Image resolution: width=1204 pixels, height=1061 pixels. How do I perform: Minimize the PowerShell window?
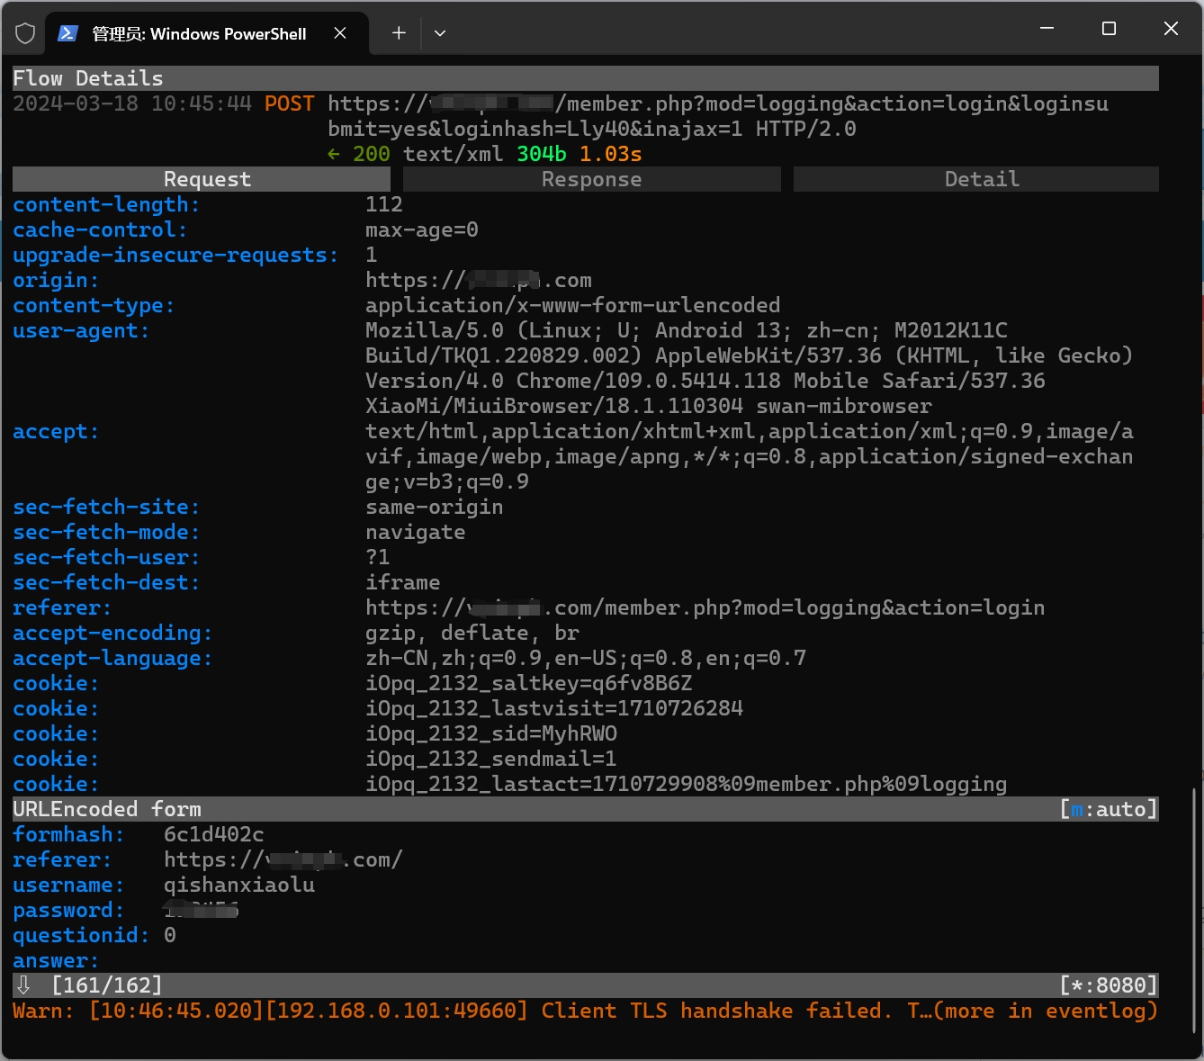pyautogui.click(x=1047, y=29)
